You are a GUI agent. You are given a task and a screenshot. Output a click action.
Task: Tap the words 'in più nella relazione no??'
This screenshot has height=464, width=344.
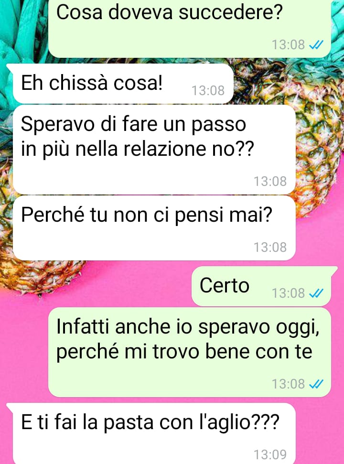pos(138,149)
